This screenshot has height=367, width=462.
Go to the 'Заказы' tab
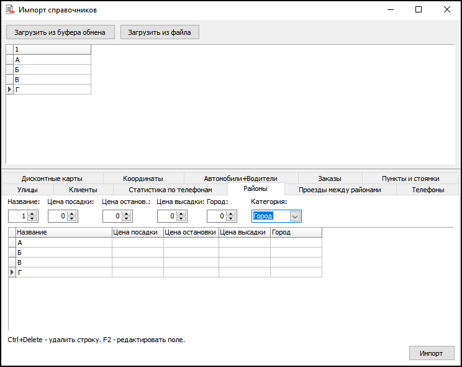click(329, 179)
